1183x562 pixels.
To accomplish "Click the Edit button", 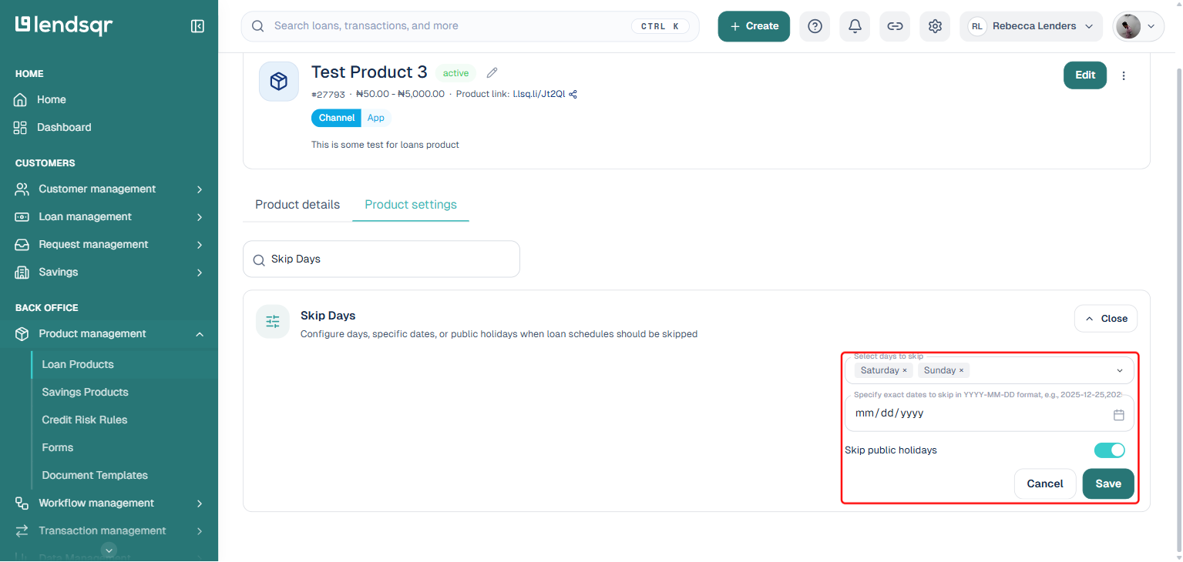I will 1085,75.
